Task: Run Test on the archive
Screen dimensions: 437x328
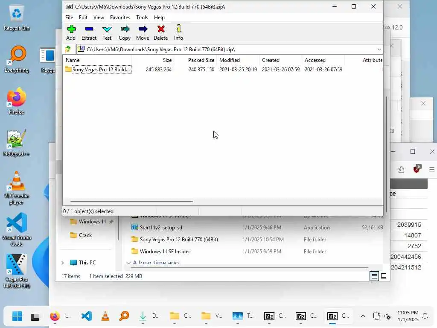Action: click(x=107, y=32)
